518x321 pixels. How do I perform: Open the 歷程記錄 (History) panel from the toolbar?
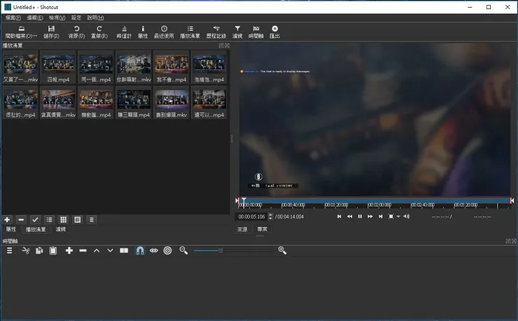click(x=216, y=31)
